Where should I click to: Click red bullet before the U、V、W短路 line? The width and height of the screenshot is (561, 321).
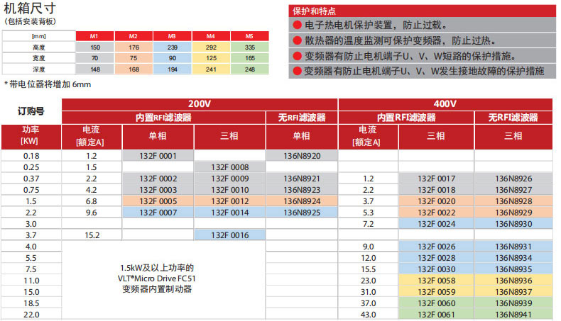click(x=297, y=56)
